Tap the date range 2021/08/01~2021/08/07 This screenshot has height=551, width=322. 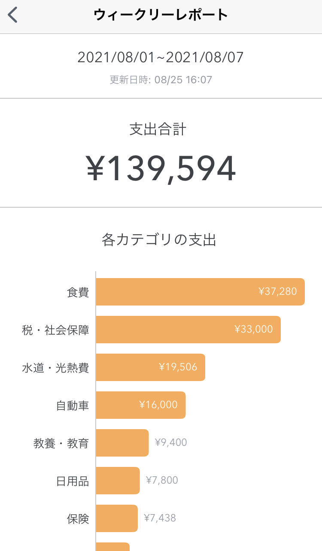pyautogui.click(x=161, y=57)
